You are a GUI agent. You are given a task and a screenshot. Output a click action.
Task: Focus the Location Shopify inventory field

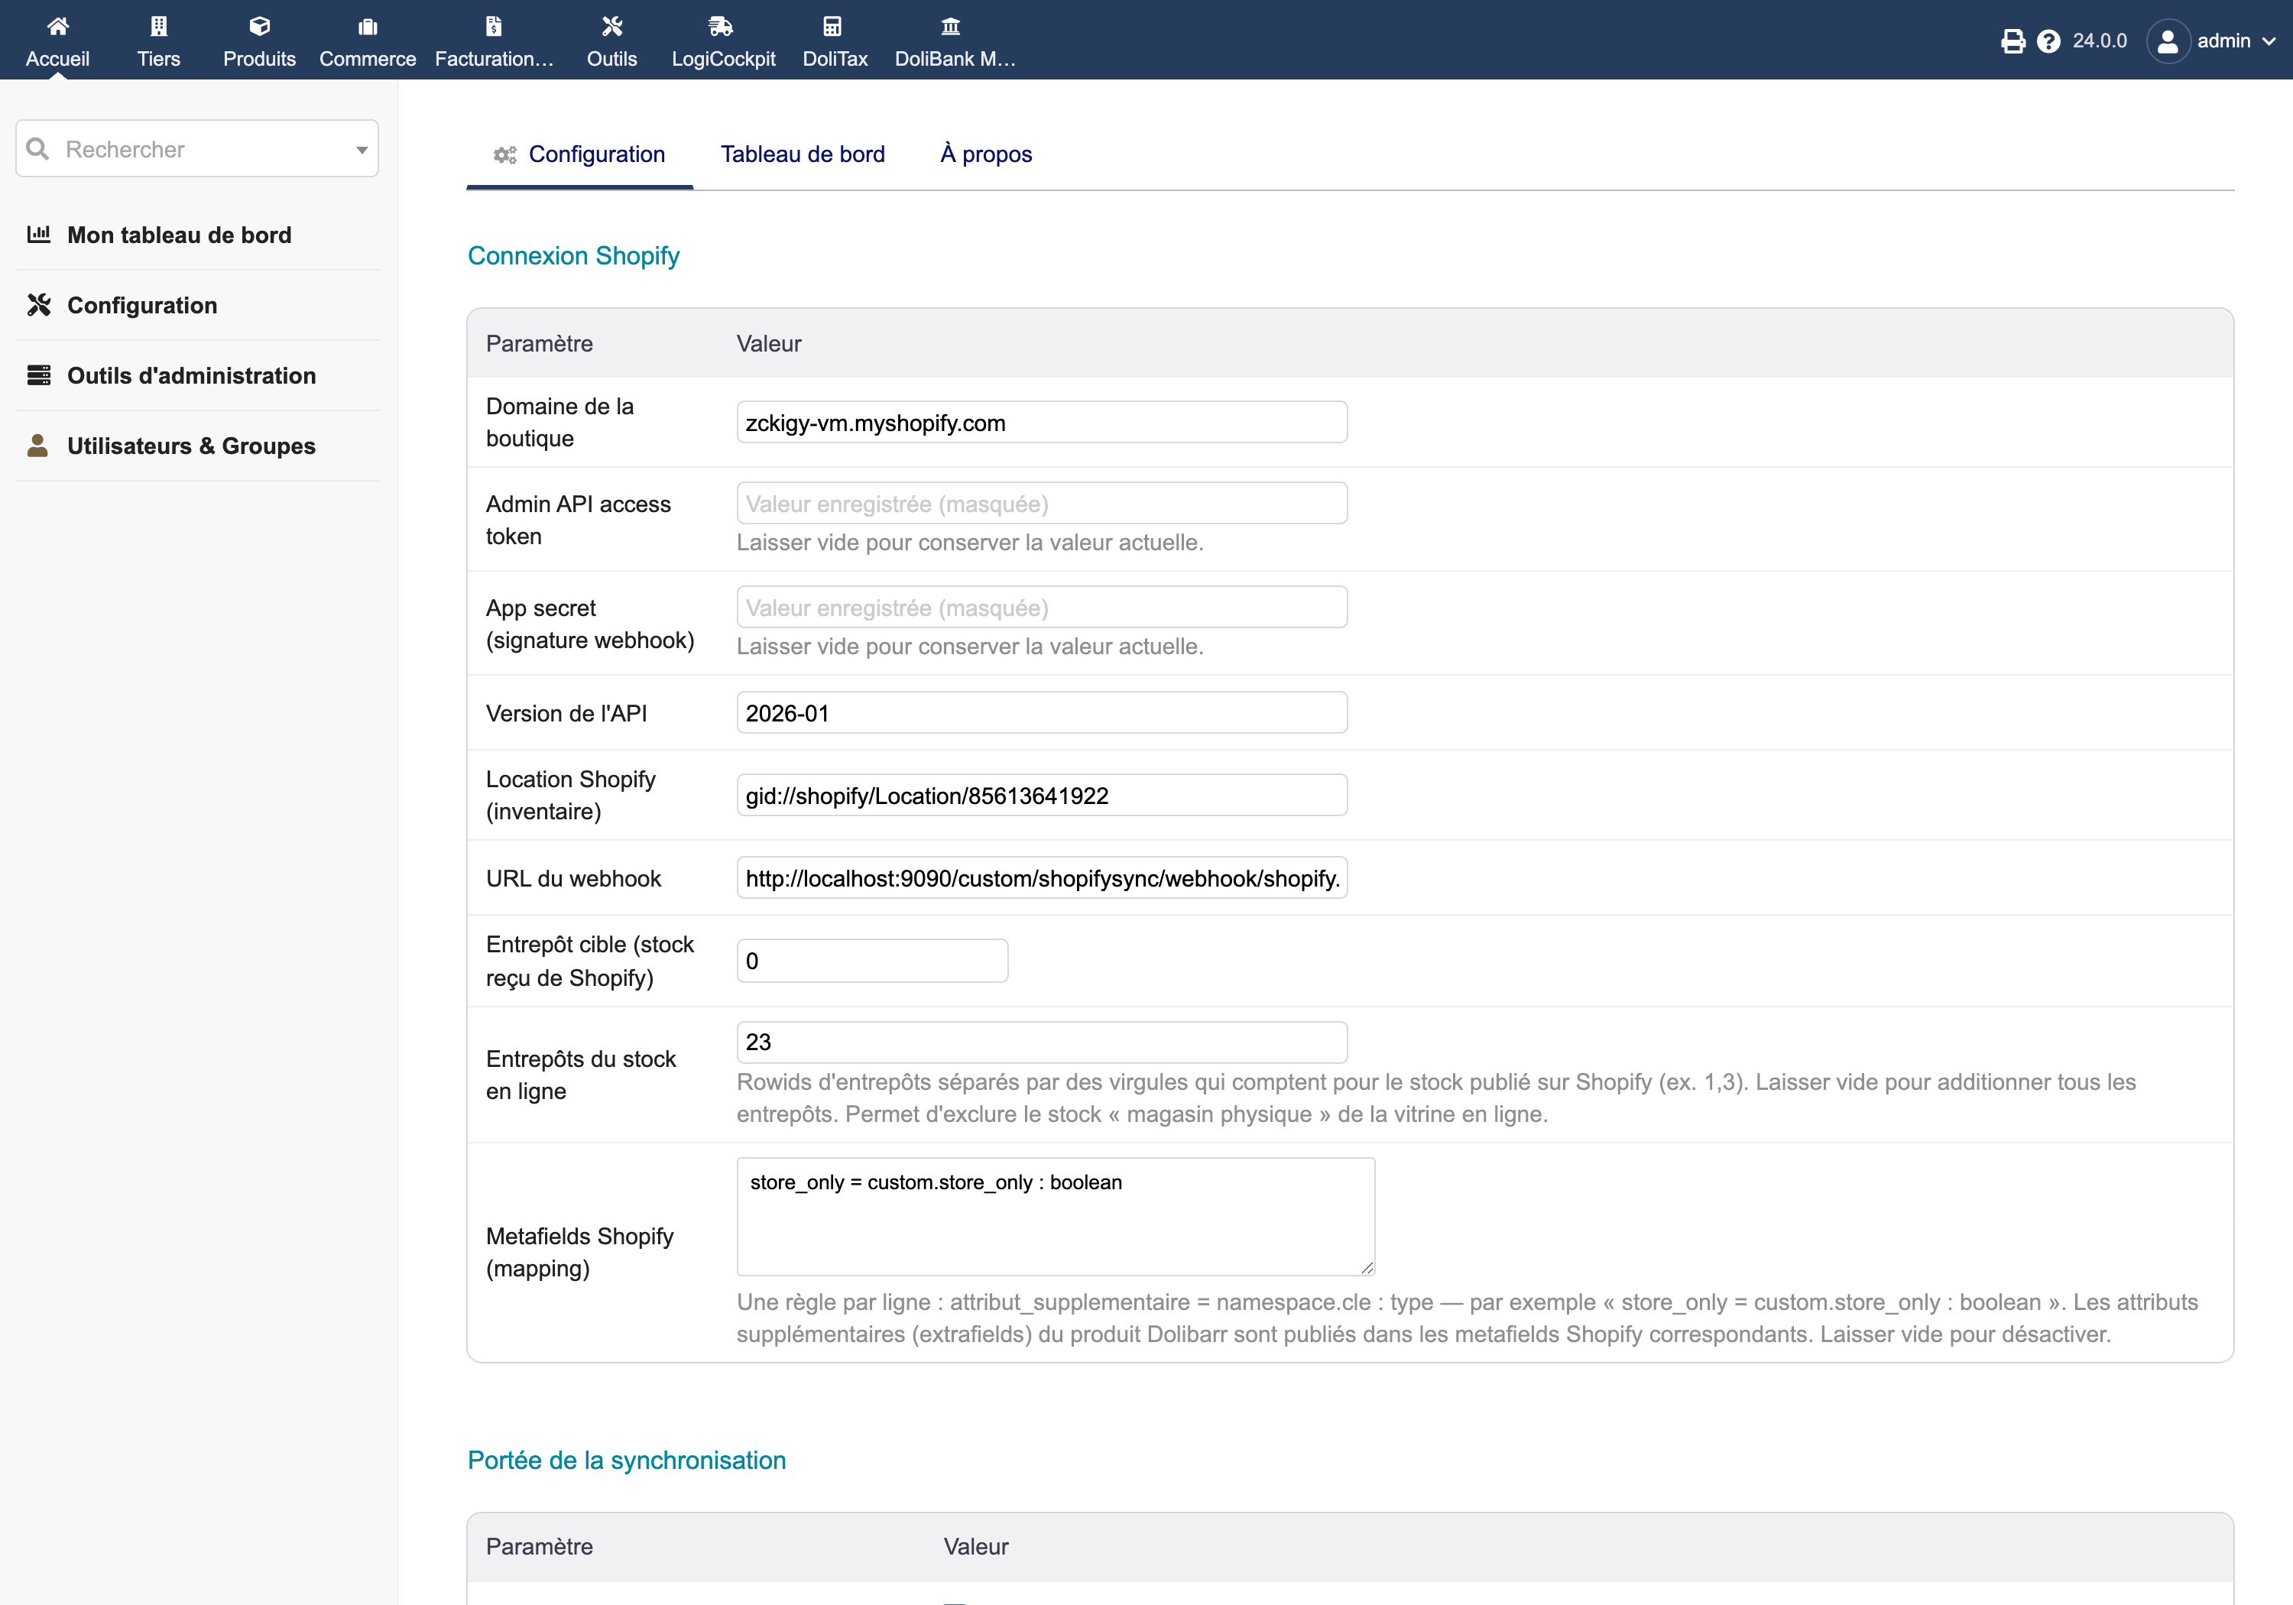pyautogui.click(x=1042, y=795)
